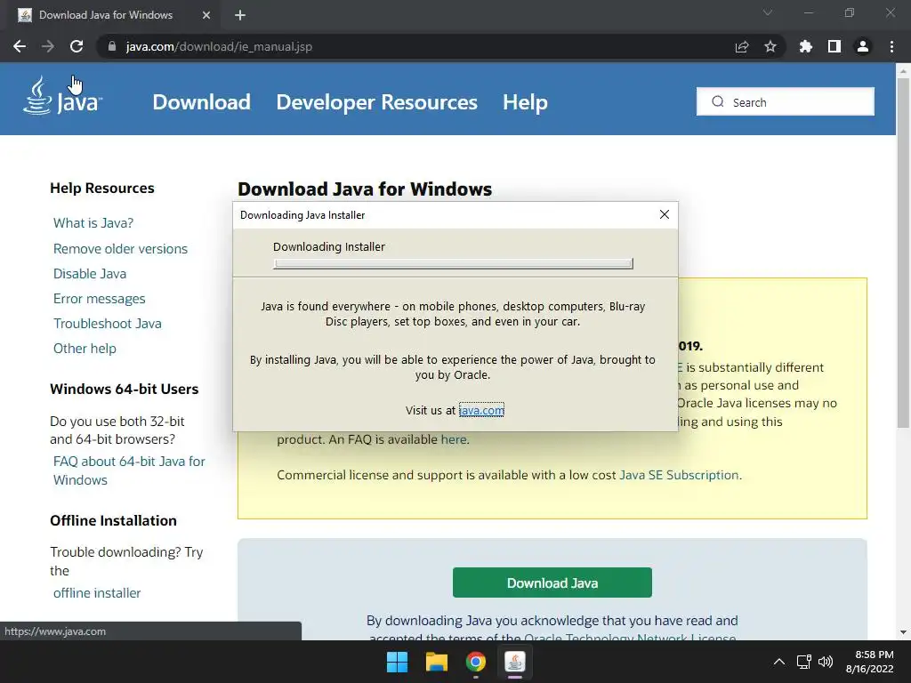Click the browser back arrow
Viewport: 911px width, 683px height.
coord(20,46)
